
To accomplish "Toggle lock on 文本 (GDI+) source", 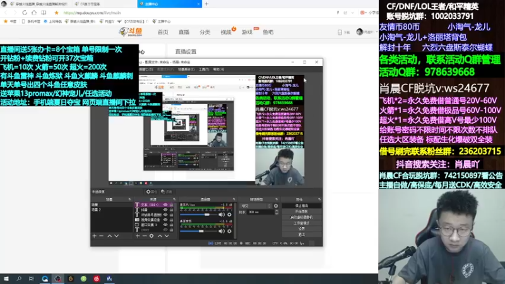I will click(171, 204).
